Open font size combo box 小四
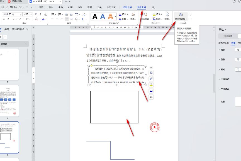 (28, 14)
